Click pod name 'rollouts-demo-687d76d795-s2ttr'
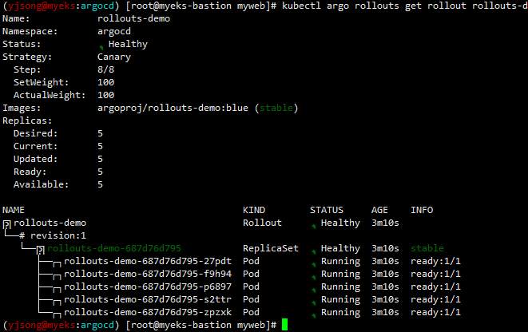Viewport: 528px width, 332px height. click(148, 299)
